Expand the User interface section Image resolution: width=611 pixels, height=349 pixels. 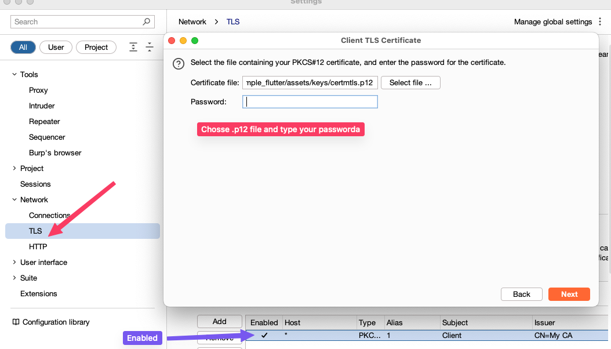(x=14, y=263)
